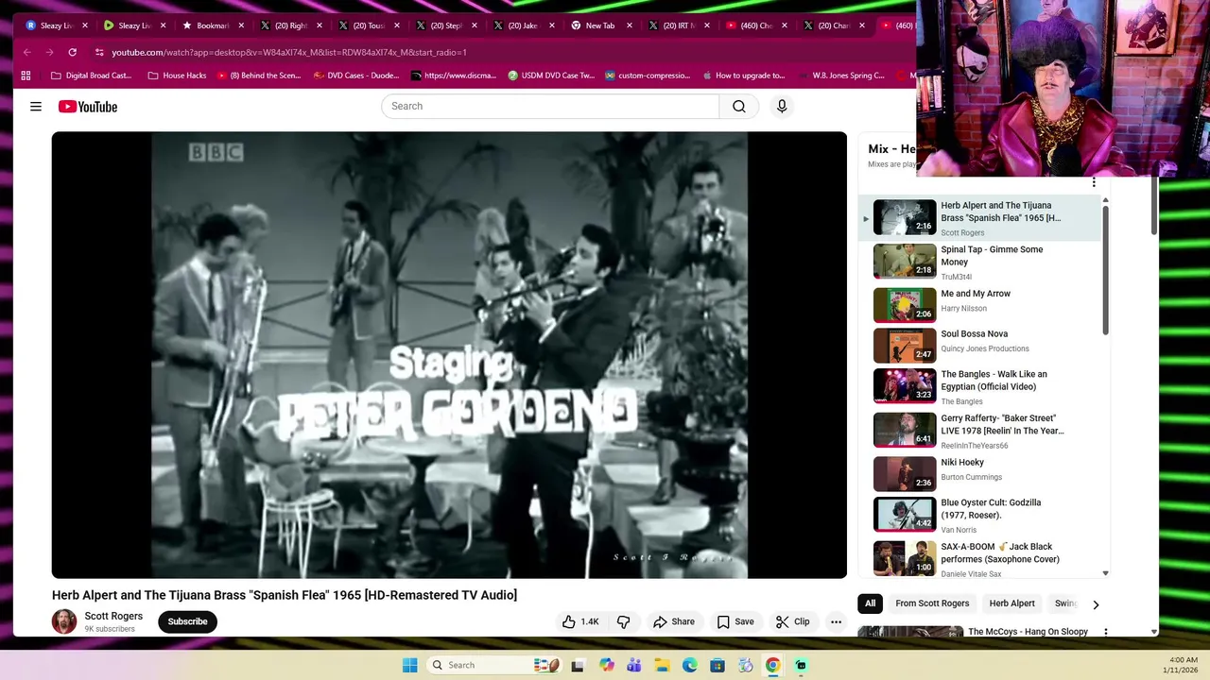Select the All filter chip
1210x680 pixels.
click(870, 603)
